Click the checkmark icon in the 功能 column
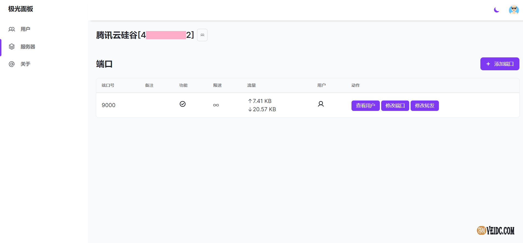The image size is (523, 243). pos(182,104)
